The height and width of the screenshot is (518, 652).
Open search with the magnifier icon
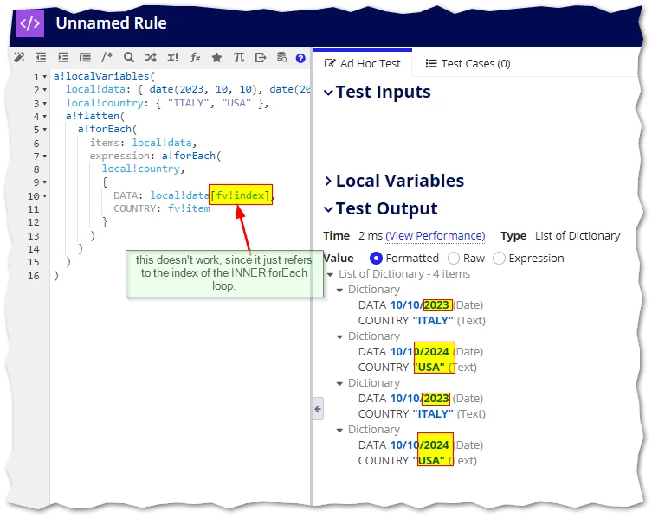click(x=129, y=57)
